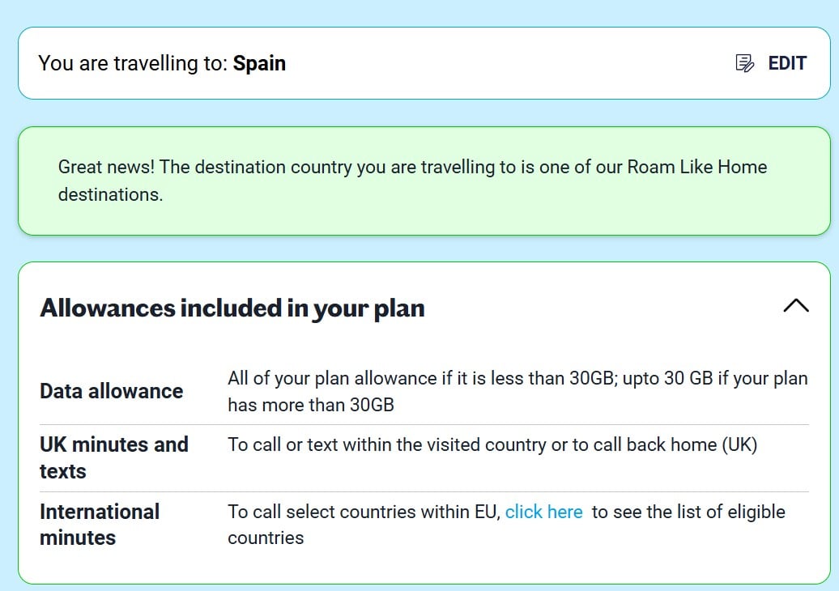Viewport: 839px width, 591px height.
Task: Select the International minutes row label
Action: (x=100, y=525)
